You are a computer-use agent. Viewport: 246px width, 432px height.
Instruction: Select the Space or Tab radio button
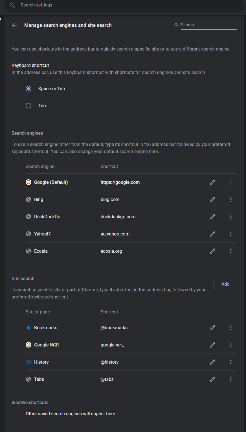pos(28,89)
